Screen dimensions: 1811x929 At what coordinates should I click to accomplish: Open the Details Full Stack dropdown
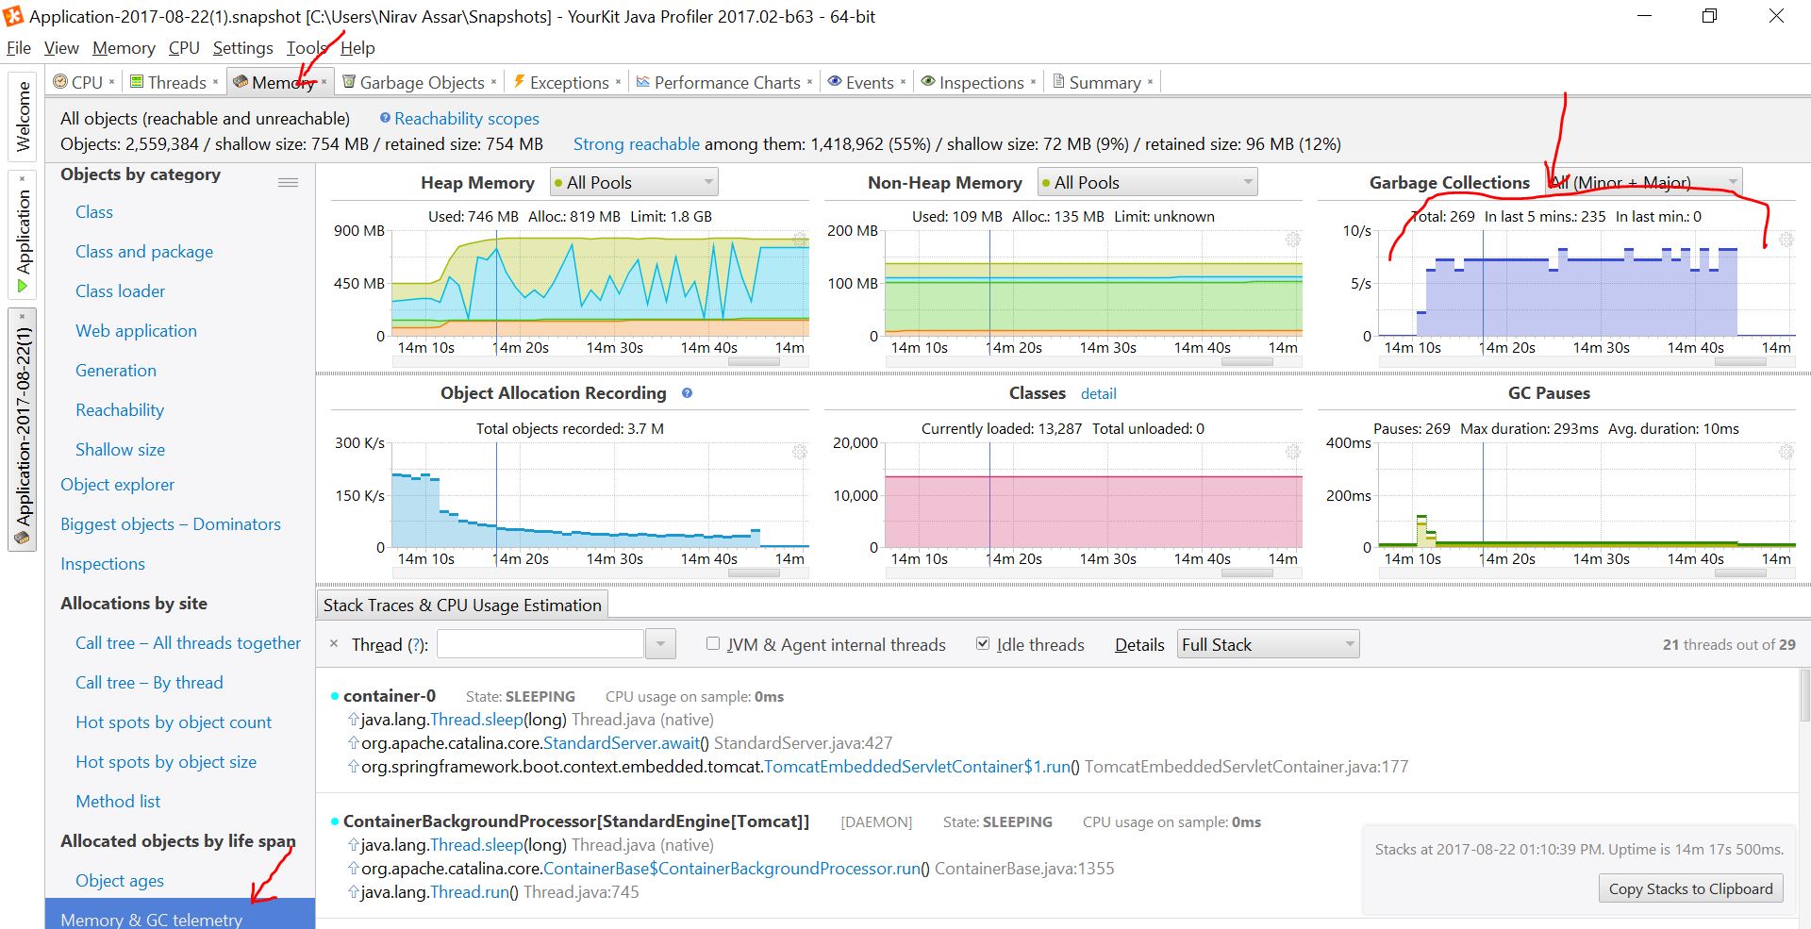(1268, 644)
